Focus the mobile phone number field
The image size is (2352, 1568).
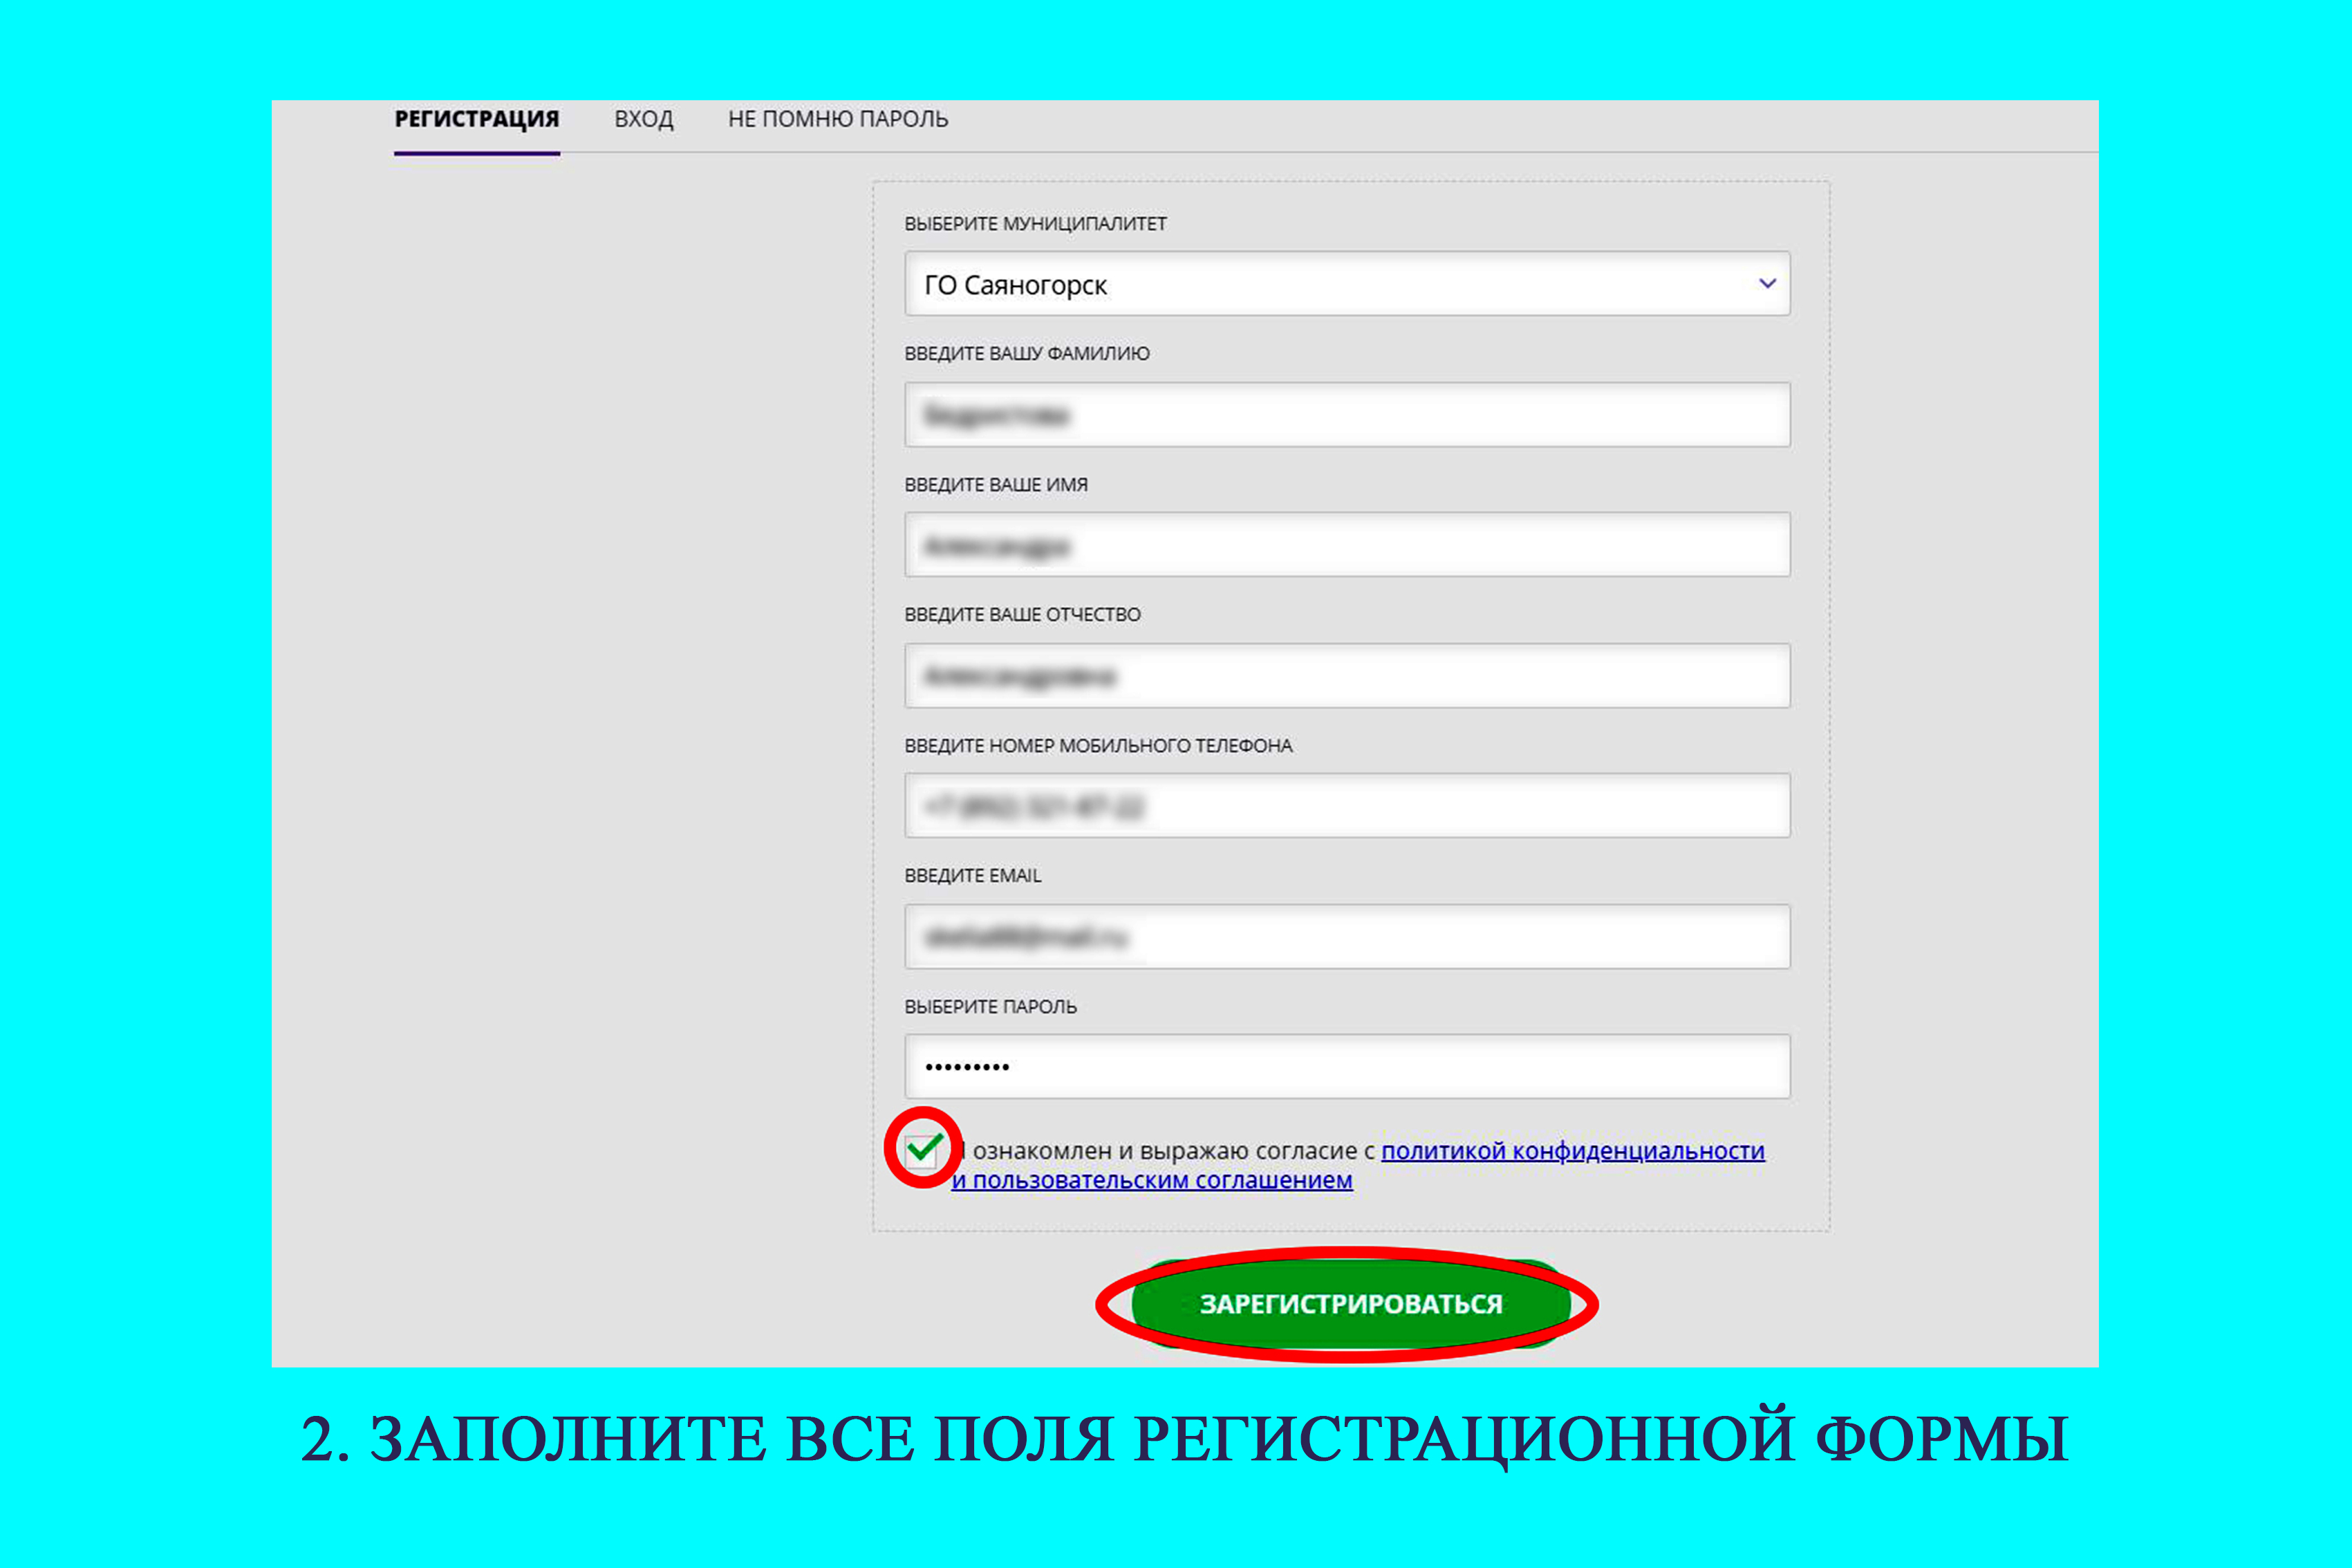click(x=1347, y=806)
